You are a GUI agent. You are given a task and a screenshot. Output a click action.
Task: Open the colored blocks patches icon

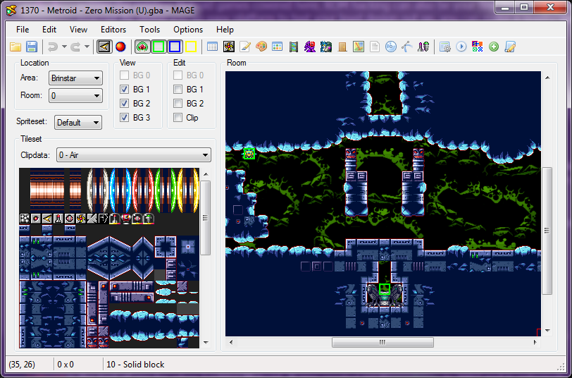click(477, 47)
